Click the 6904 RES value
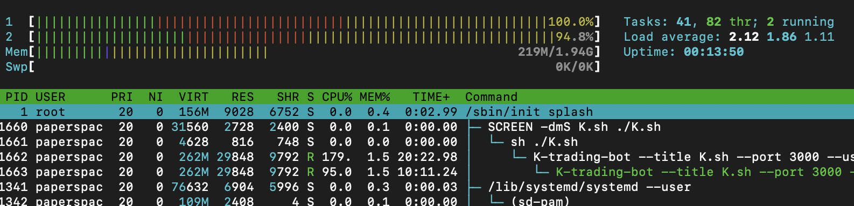 tap(239, 187)
